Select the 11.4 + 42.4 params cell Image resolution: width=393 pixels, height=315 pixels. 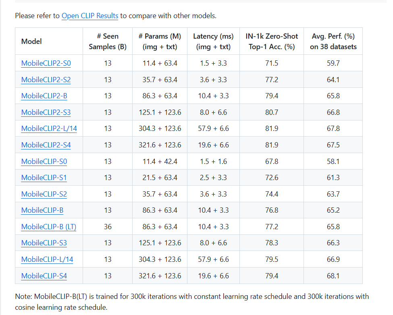[160, 162]
